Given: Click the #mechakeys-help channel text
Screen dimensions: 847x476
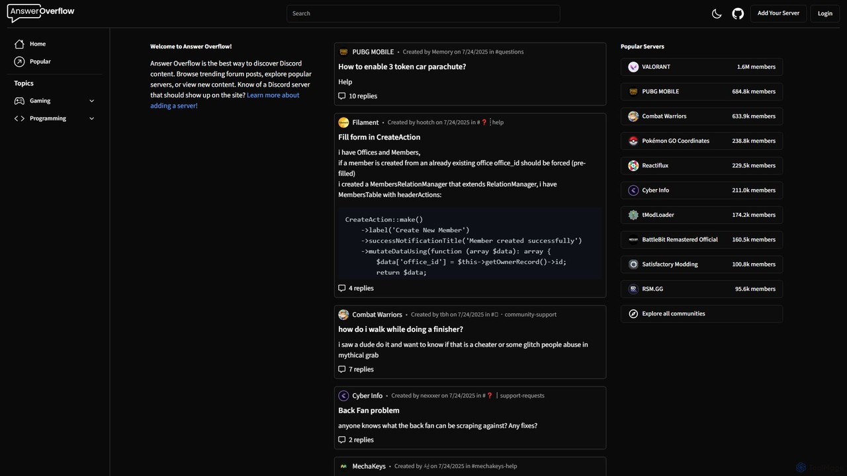Looking at the screenshot, I should click(494, 466).
